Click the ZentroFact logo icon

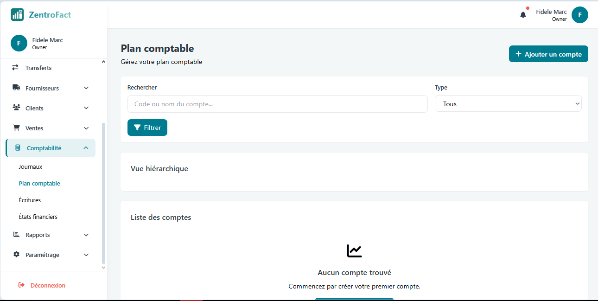[x=17, y=15]
